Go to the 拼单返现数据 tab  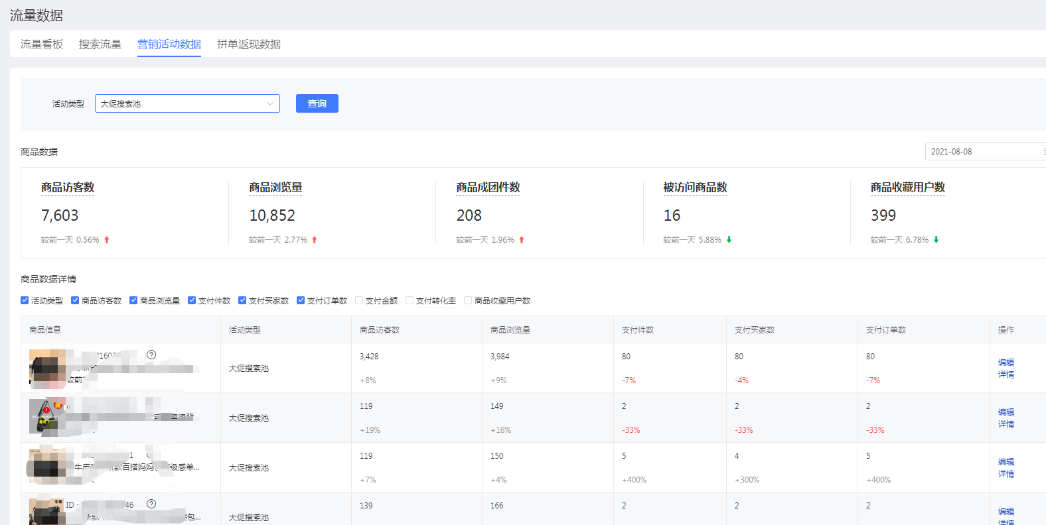pyautogui.click(x=249, y=44)
